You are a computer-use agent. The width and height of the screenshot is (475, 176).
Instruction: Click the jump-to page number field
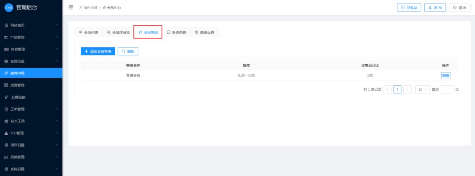coord(447,90)
